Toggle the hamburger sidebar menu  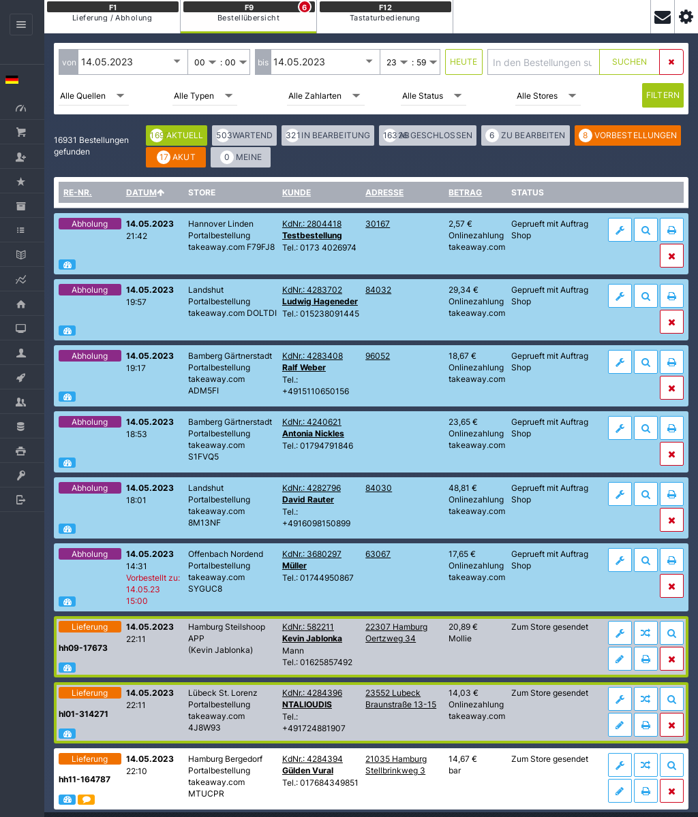pos(21,25)
